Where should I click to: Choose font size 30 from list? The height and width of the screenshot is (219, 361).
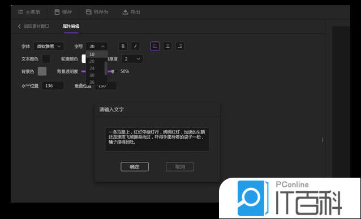pyautogui.click(x=95, y=75)
